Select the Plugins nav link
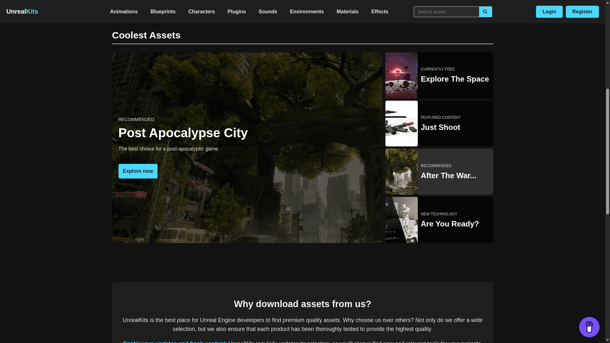610x343 pixels. 236,11
